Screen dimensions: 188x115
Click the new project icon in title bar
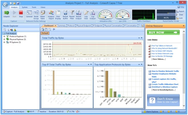click(11, 3)
